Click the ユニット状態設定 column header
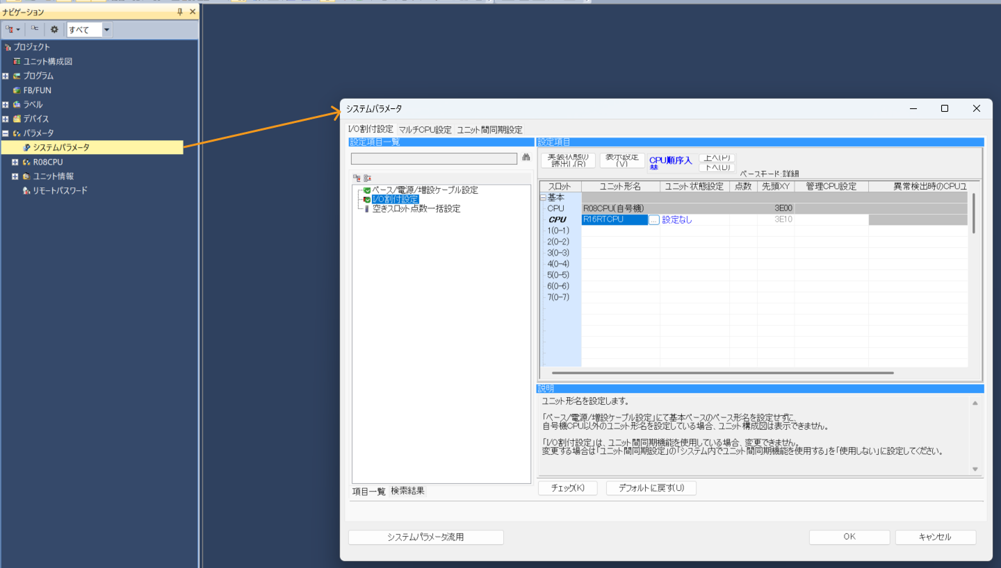 694,186
